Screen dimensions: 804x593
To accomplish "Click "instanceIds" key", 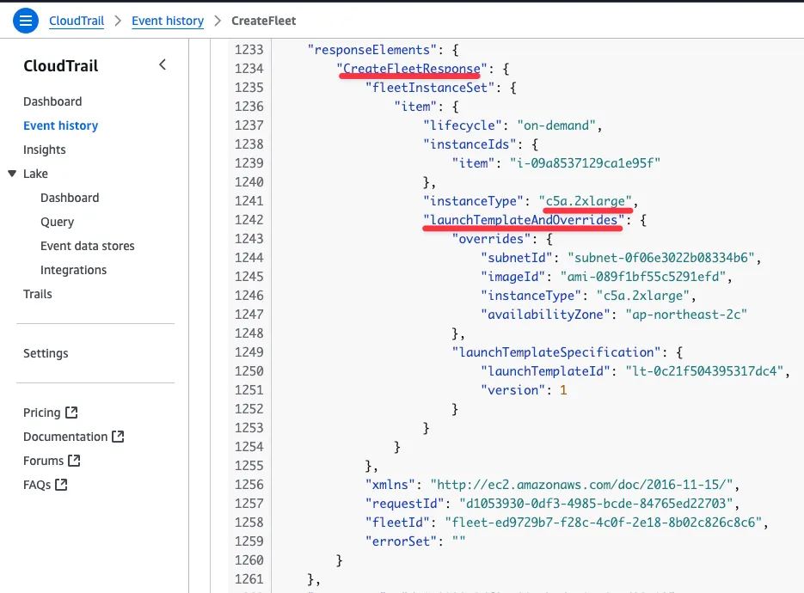I will 470,144.
